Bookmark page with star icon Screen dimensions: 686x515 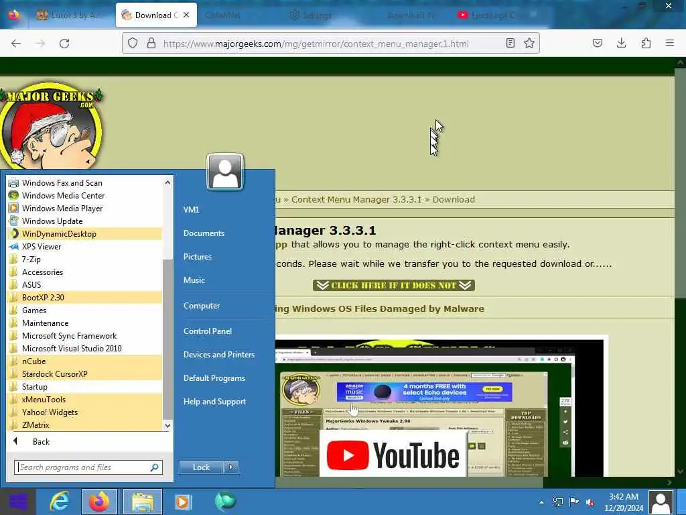tap(529, 43)
